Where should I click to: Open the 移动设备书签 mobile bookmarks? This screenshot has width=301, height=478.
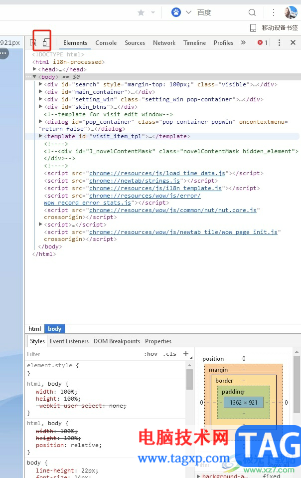tap(274, 28)
